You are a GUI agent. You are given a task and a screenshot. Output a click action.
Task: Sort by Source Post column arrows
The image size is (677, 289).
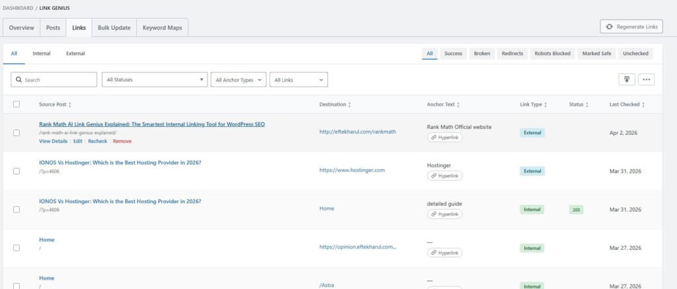(x=70, y=104)
